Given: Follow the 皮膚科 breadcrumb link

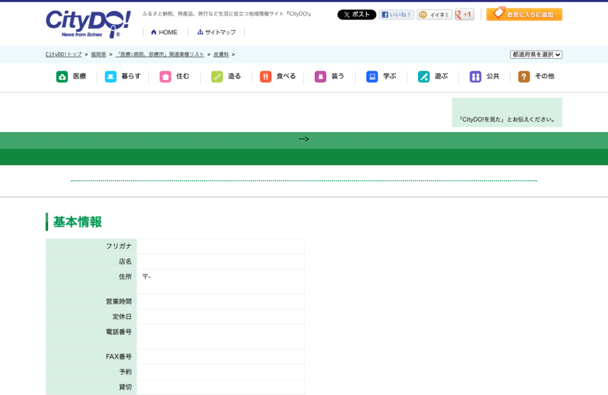Looking at the screenshot, I should pyautogui.click(x=221, y=55).
